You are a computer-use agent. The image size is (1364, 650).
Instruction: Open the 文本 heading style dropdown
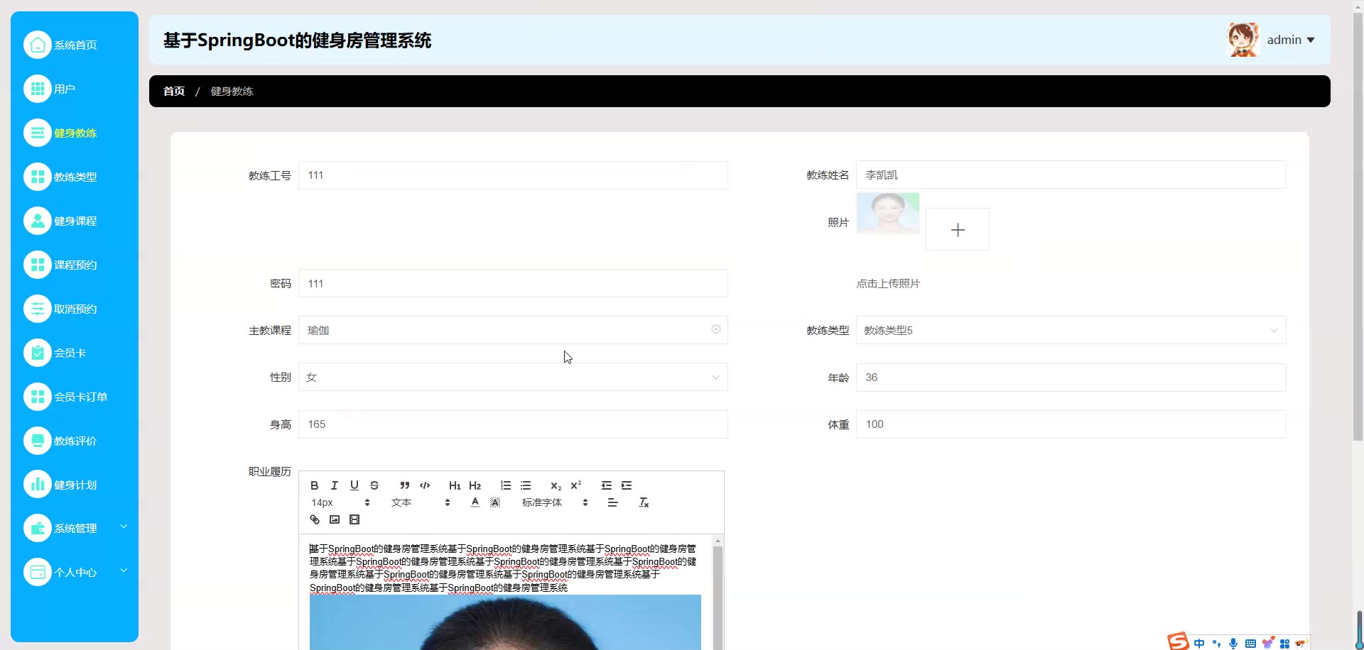pyautogui.click(x=420, y=502)
